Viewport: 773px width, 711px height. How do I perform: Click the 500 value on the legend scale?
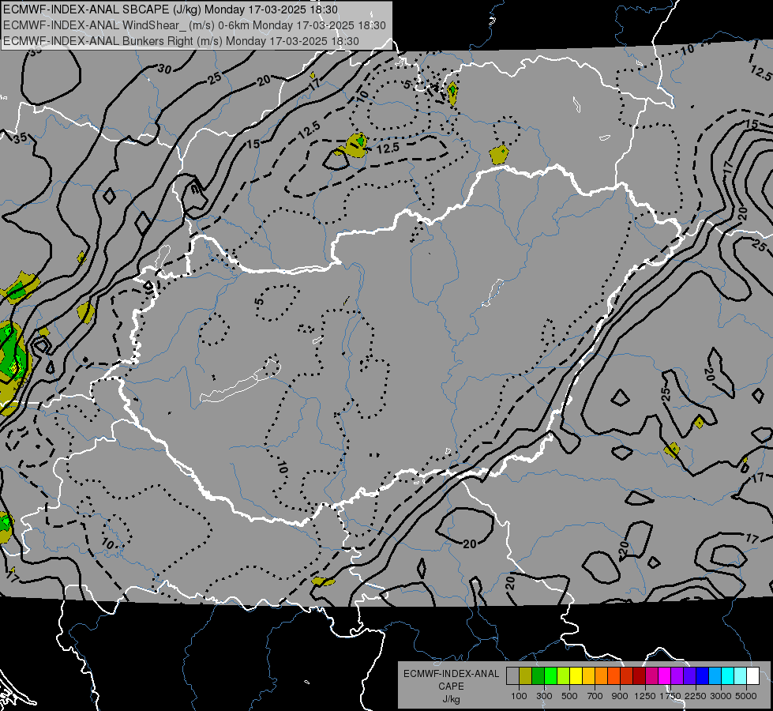point(569,696)
